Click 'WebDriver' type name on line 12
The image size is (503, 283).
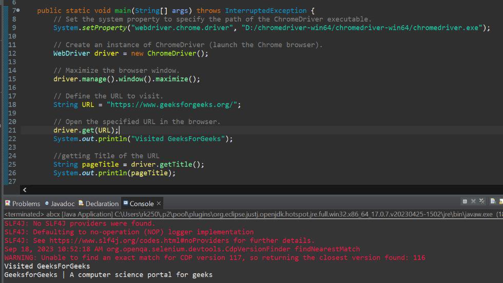pos(71,53)
